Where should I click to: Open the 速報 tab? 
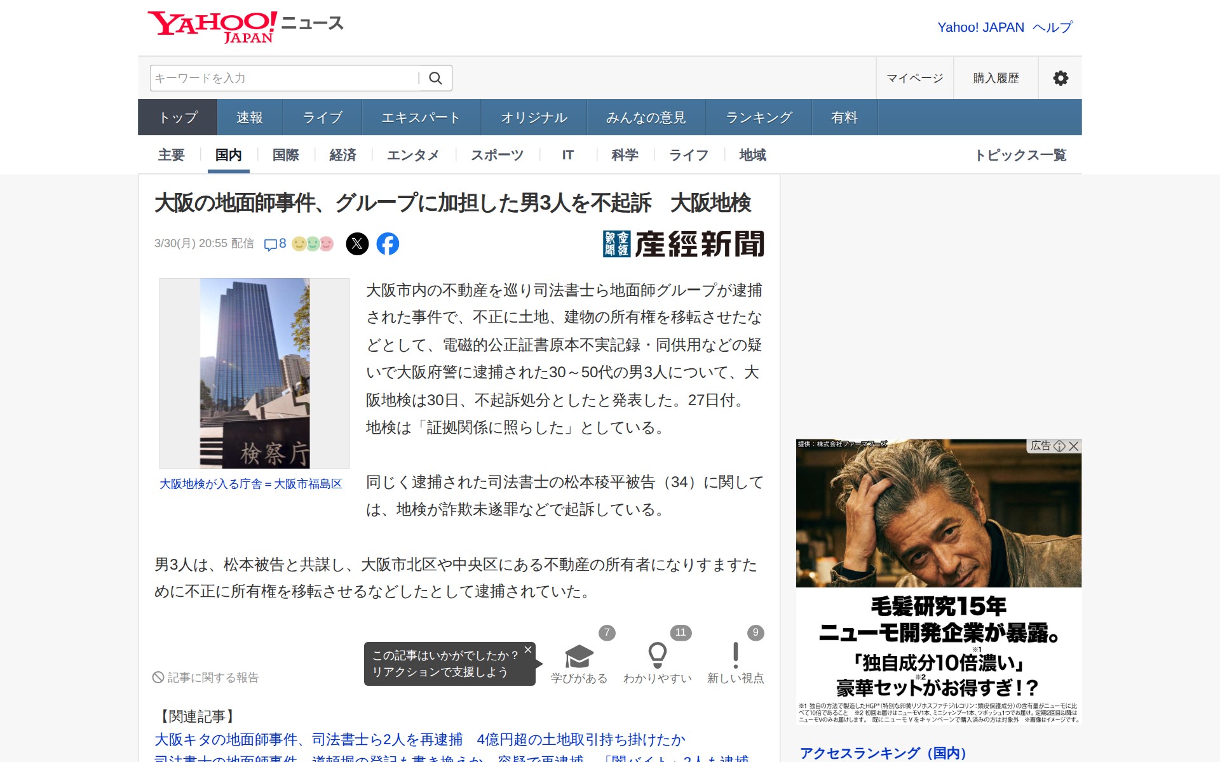click(249, 117)
